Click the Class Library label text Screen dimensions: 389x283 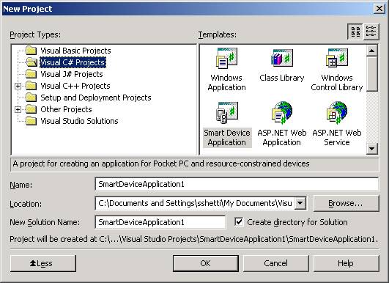click(282, 78)
